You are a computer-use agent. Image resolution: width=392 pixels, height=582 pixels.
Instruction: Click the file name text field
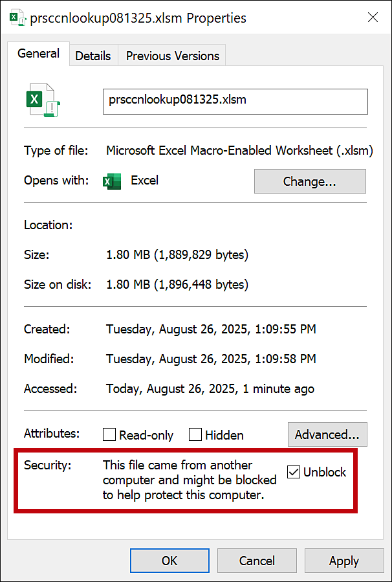pyautogui.click(x=235, y=101)
